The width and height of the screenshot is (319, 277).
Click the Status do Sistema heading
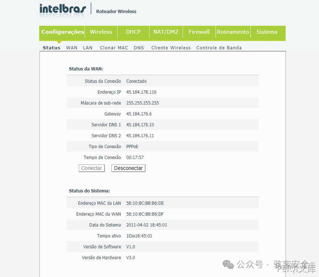click(89, 191)
